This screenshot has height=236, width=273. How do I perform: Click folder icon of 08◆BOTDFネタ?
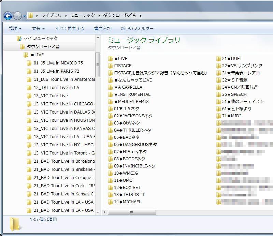pos(110,159)
